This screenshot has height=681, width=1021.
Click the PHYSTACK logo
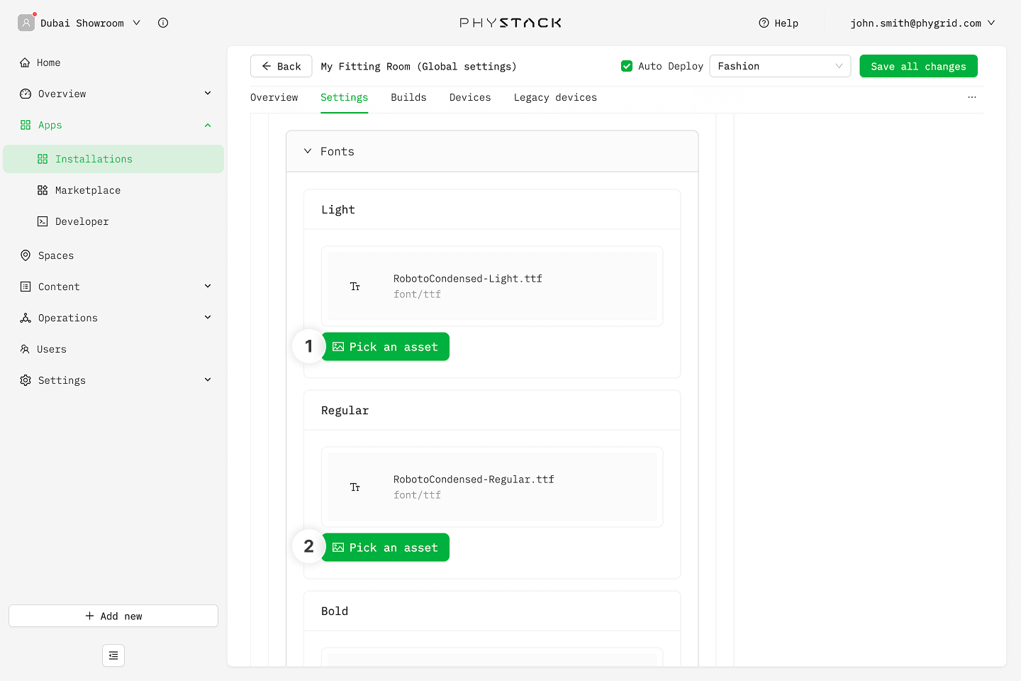coord(510,23)
